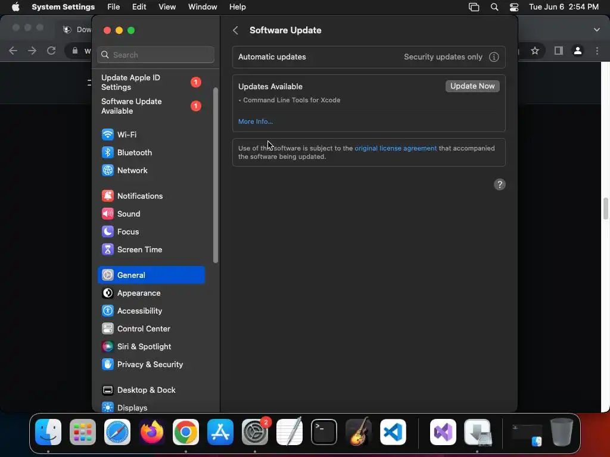Open Control Center in menu bar
Viewport: 610px width, 457px height.
click(x=514, y=7)
